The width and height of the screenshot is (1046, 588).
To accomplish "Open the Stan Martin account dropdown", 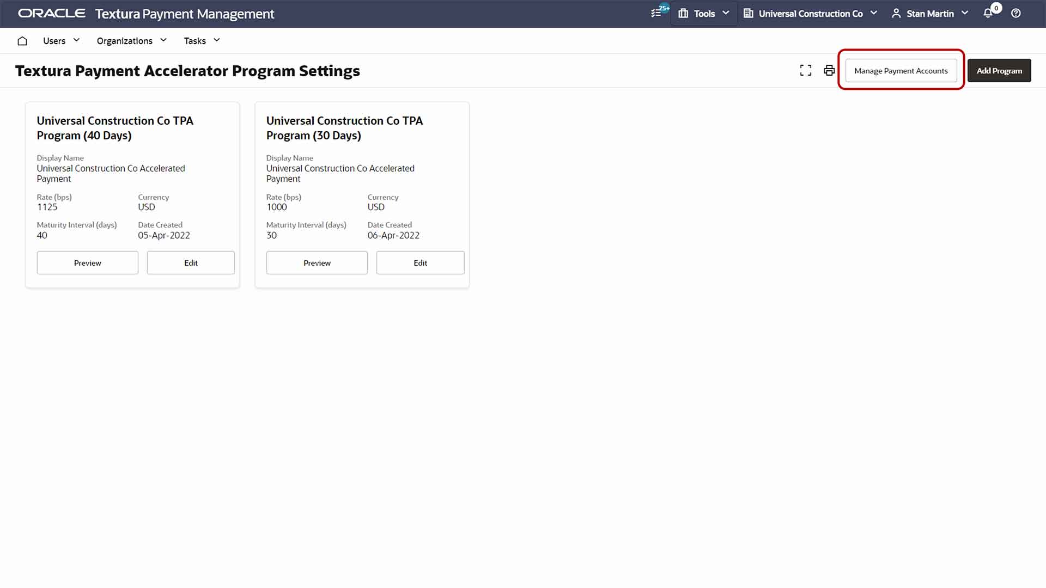I will [964, 13].
